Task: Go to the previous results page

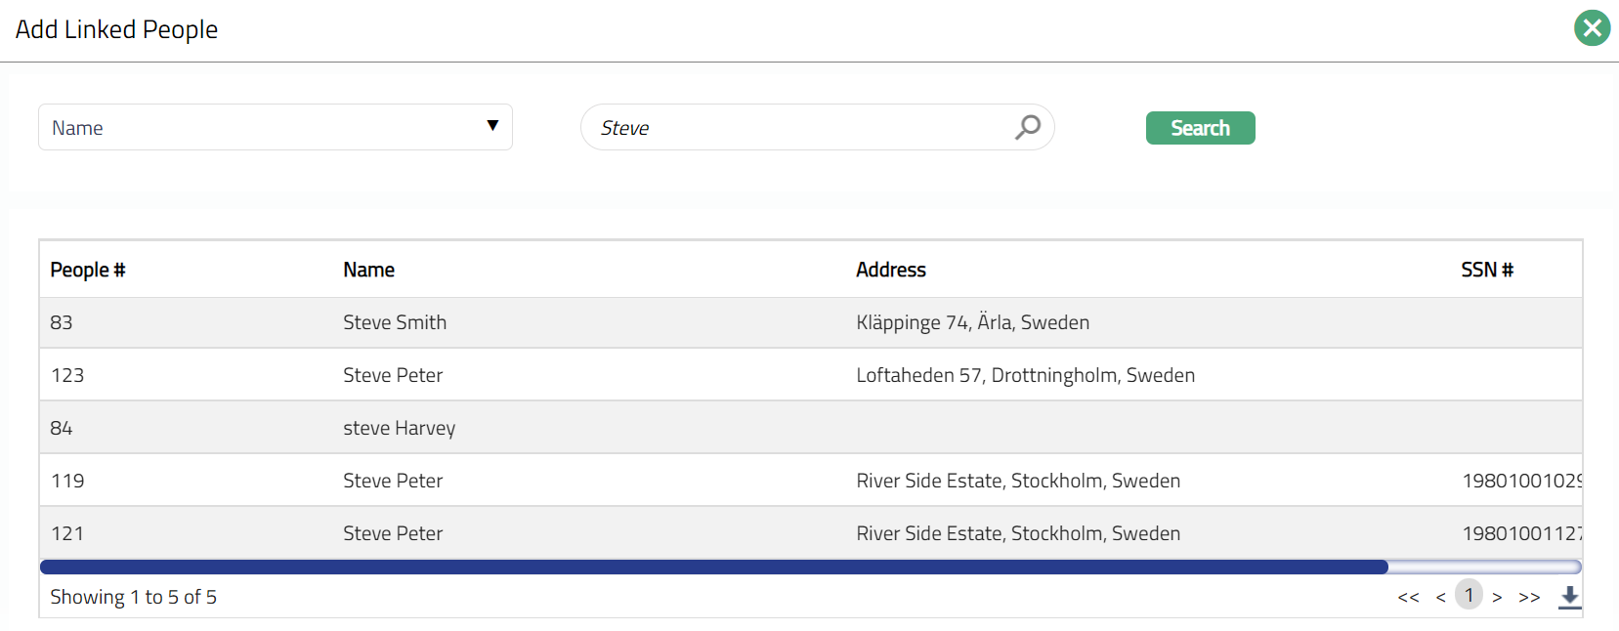Action: (x=1440, y=597)
